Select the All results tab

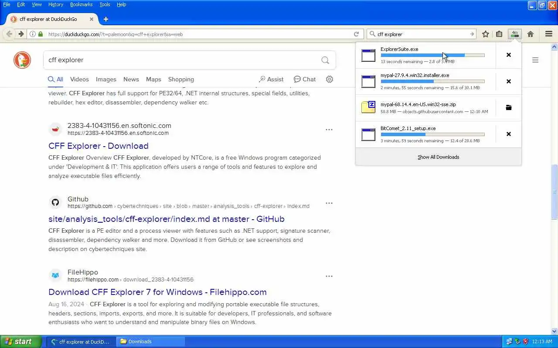[x=55, y=79]
